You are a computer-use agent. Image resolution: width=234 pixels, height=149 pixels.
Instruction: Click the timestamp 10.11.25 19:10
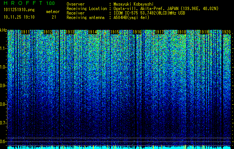click(19, 17)
